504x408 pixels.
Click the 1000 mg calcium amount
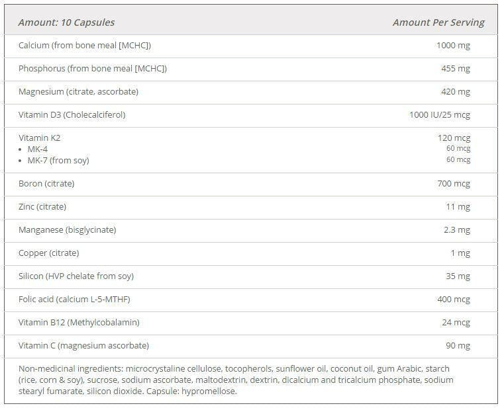[x=452, y=46]
